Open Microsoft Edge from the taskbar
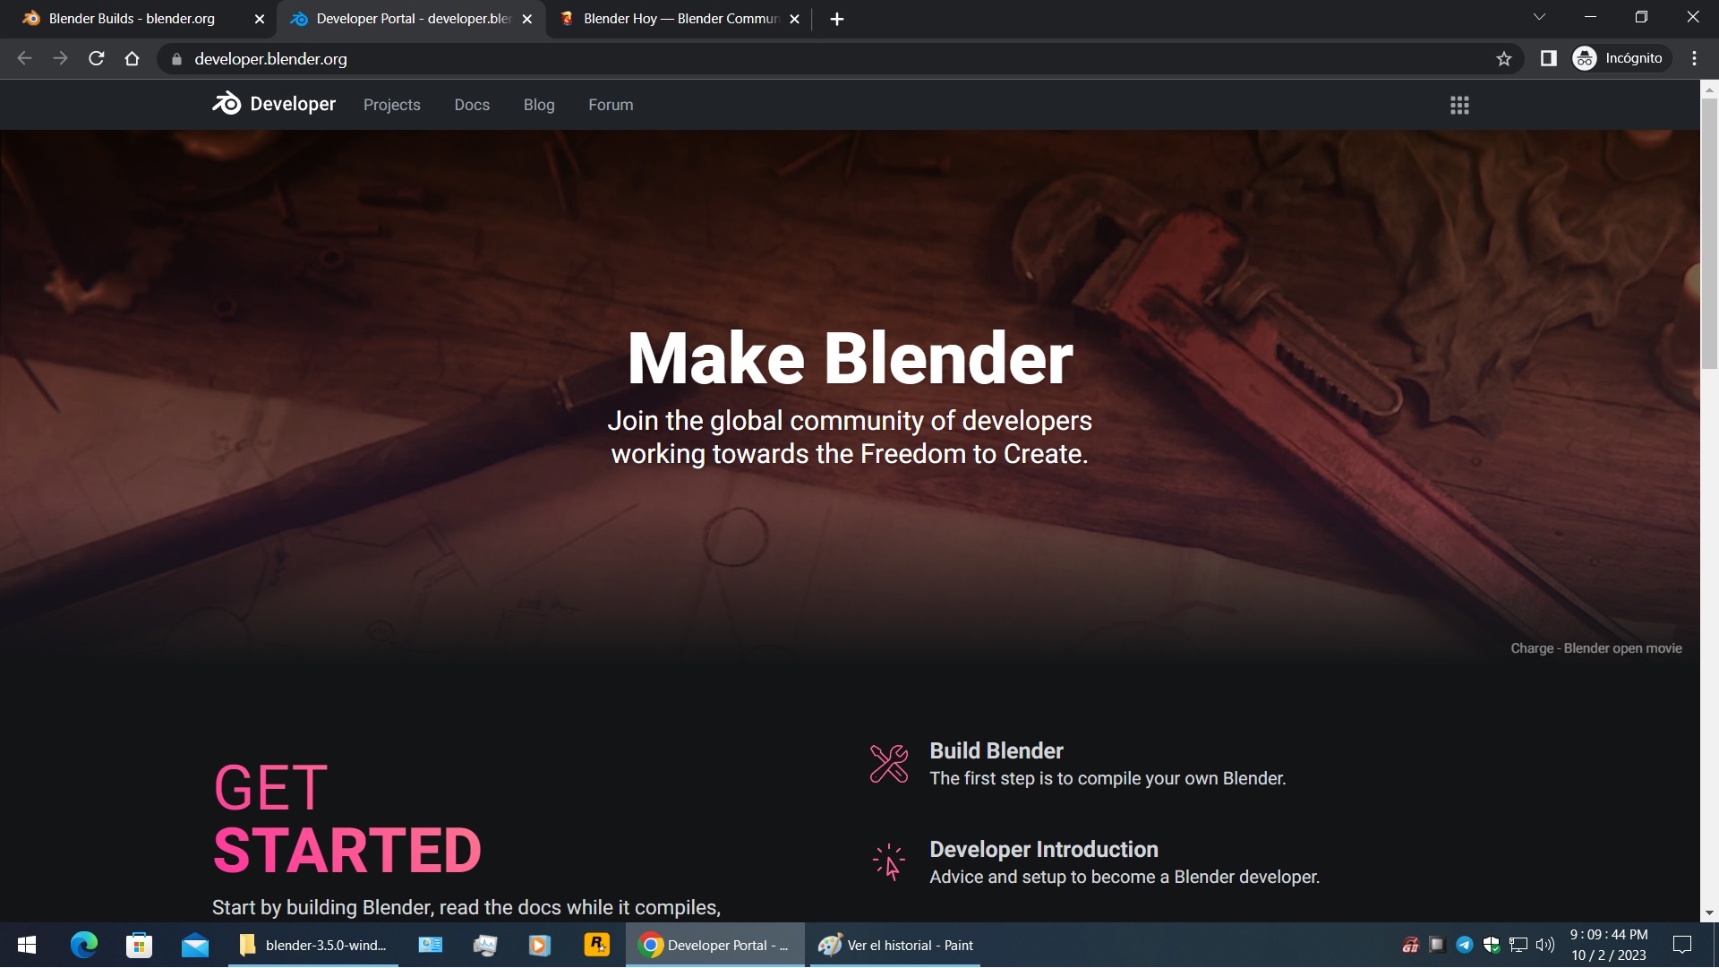This screenshot has height=968, width=1719. (84, 946)
